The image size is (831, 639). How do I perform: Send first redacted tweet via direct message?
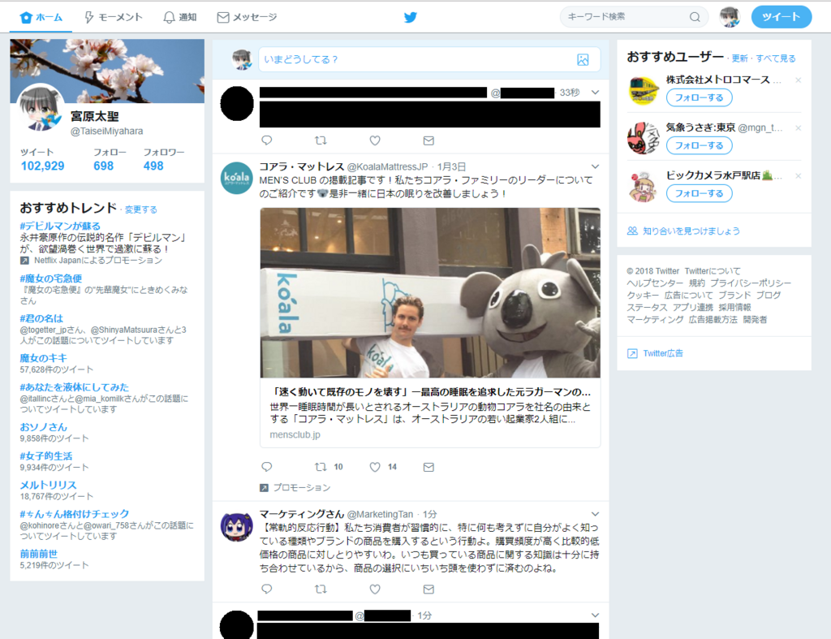click(428, 140)
